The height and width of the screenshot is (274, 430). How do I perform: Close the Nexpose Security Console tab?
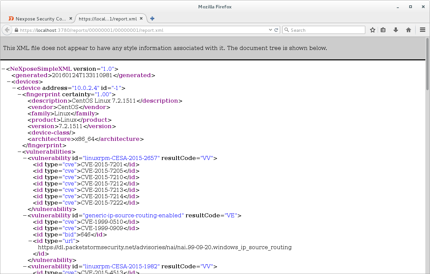click(71, 19)
